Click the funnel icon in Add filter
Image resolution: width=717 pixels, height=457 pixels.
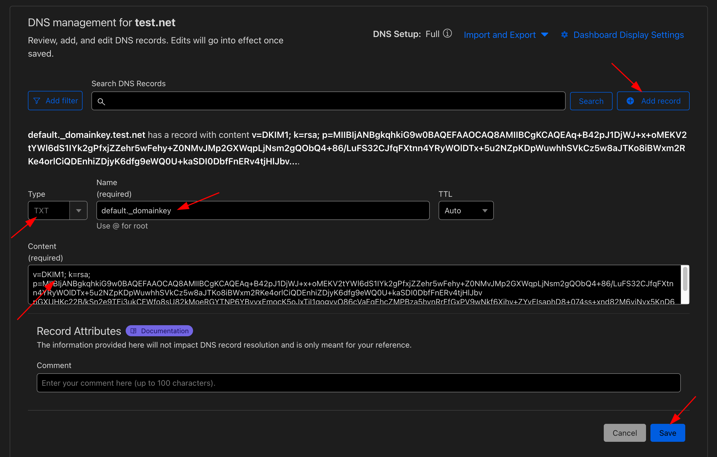[37, 101]
